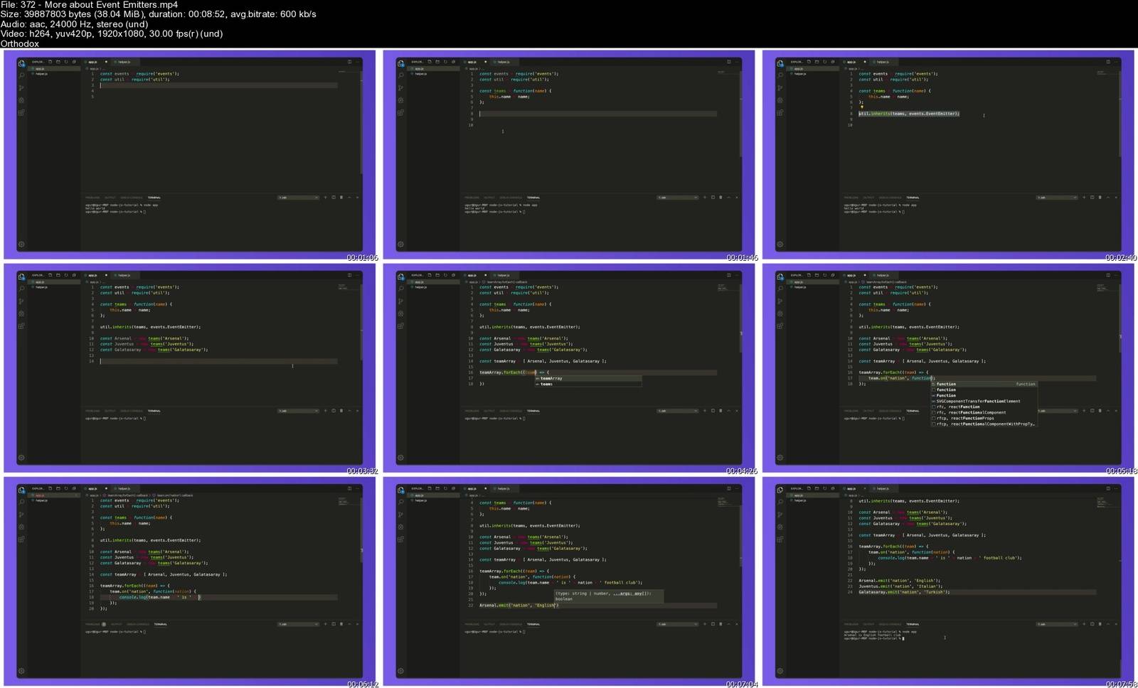Click Manage gear icon in the 00:03:32 frame
Image resolution: width=1138 pixels, height=688 pixels.
coord(22,458)
